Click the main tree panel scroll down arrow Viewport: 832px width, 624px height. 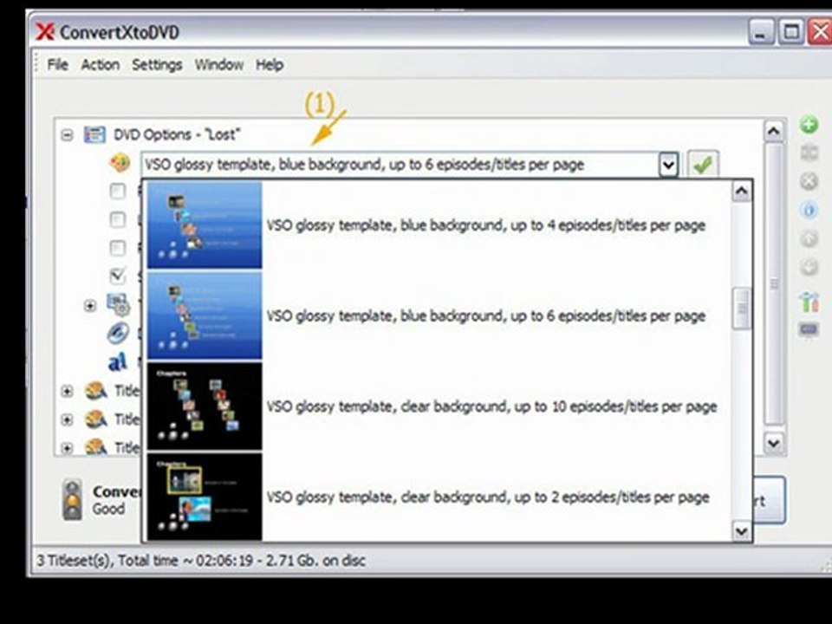(774, 443)
